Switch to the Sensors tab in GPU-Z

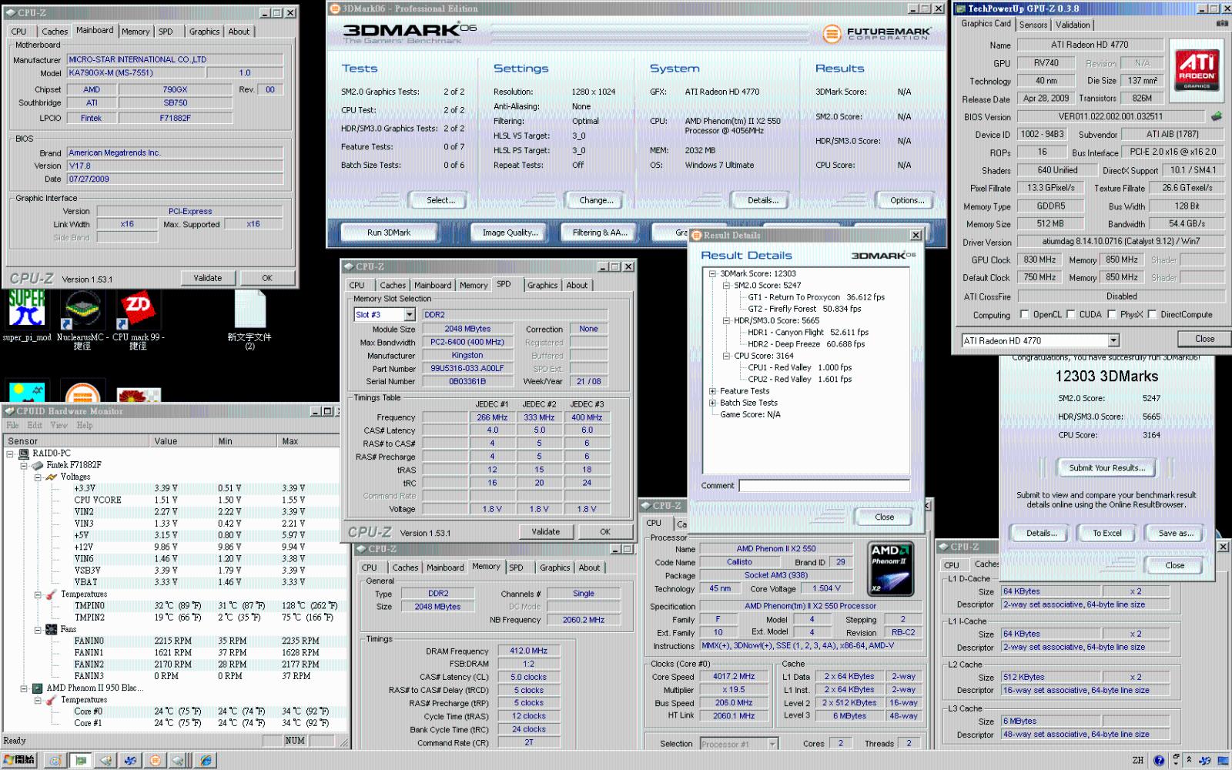[x=1033, y=25]
